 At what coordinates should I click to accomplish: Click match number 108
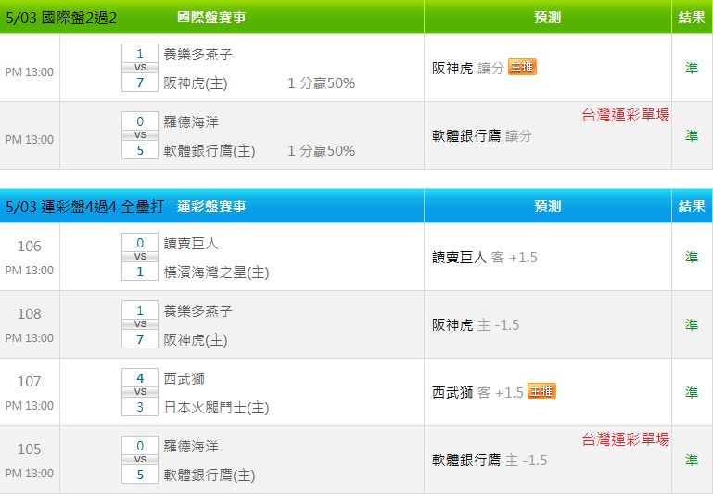click(29, 314)
